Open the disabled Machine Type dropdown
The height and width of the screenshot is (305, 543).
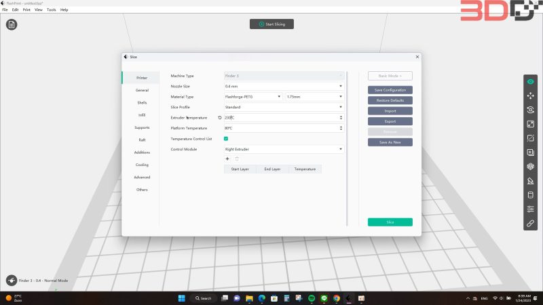284,76
